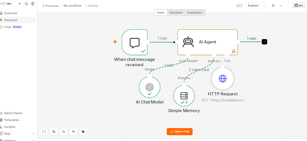Select the chat message trigger node
The width and height of the screenshot is (307, 141).
pos(135,42)
